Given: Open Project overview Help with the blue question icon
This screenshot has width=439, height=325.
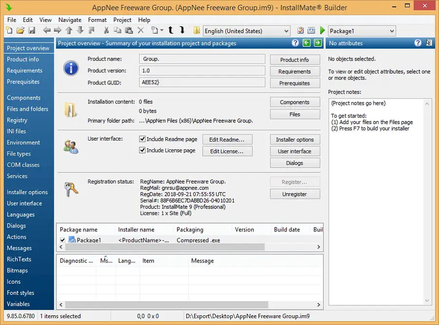Looking at the screenshot, I should (295, 43).
